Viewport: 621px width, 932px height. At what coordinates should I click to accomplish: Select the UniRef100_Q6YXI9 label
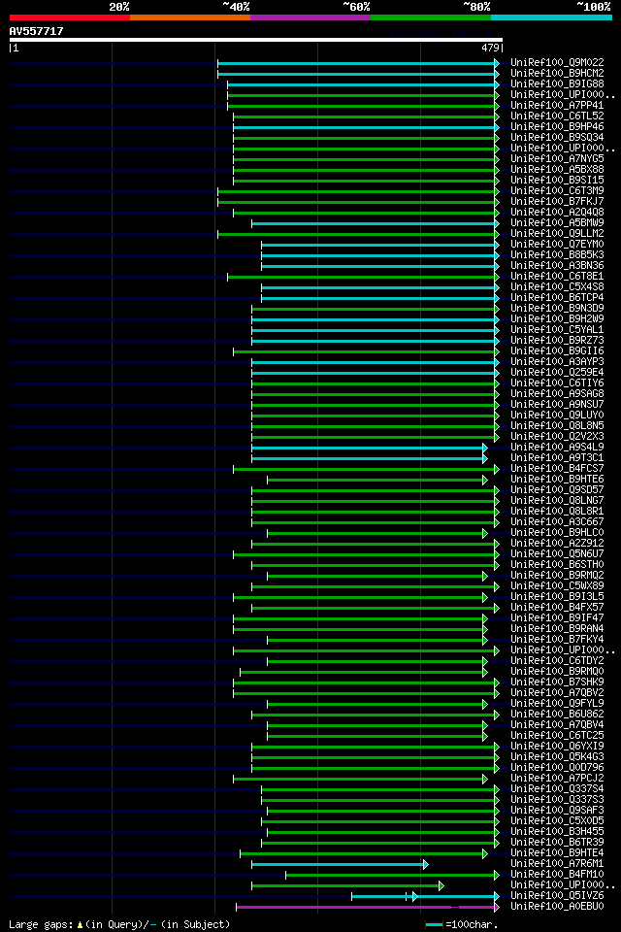557,748
